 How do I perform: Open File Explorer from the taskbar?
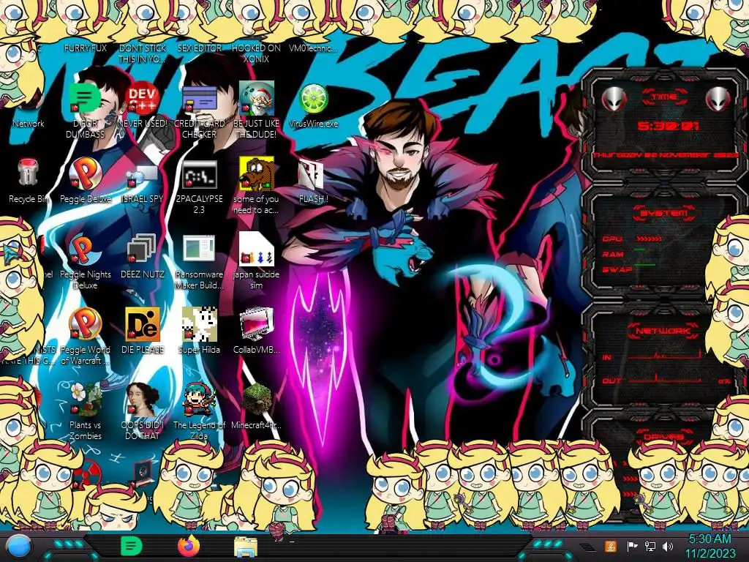(x=246, y=547)
